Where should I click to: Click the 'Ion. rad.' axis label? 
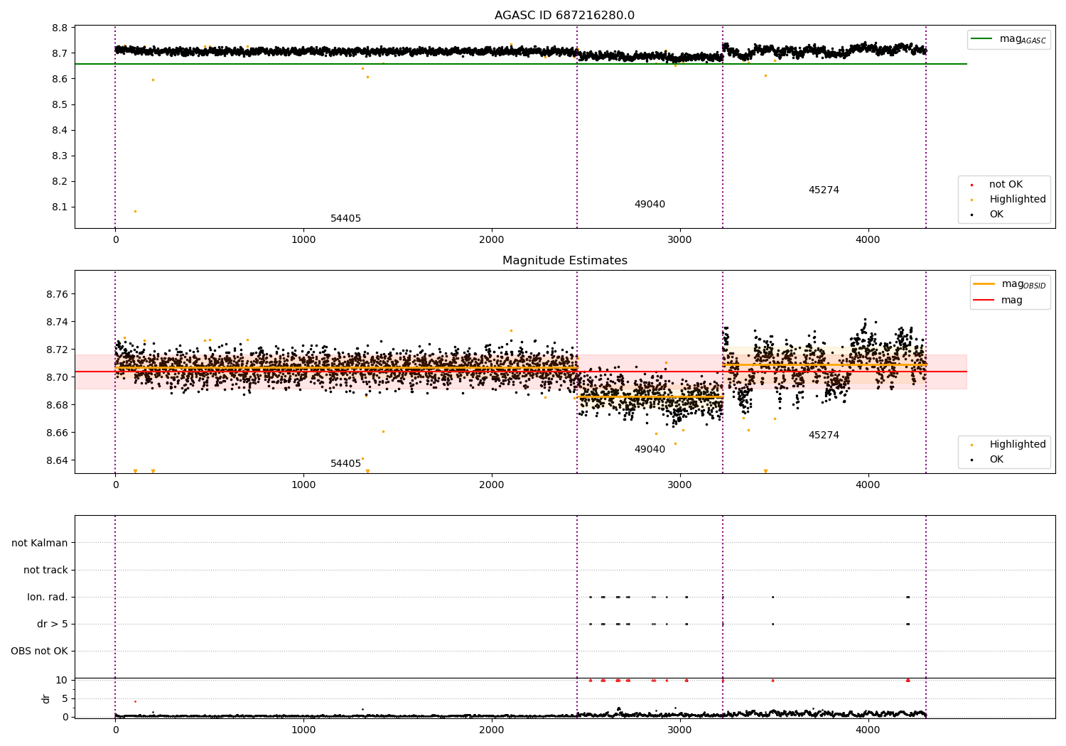[x=48, y=598]
